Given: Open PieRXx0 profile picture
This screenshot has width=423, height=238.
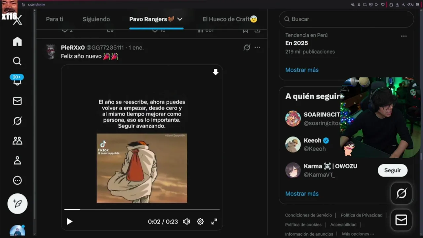Looking at the screenshot, I should click(x=51, y=52).
